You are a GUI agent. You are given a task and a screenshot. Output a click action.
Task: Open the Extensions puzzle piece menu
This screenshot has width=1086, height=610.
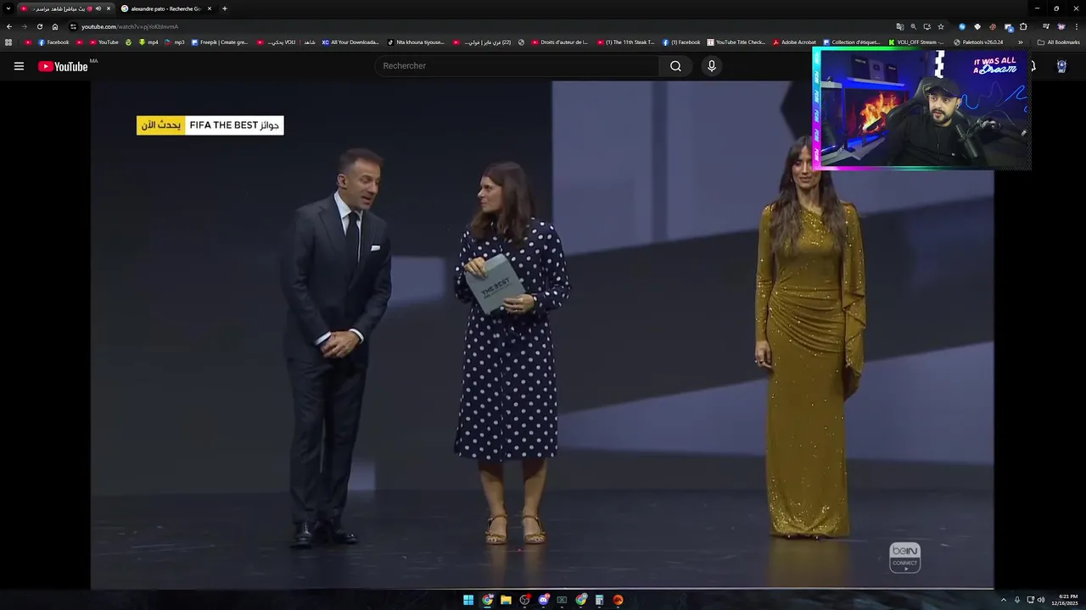1023,26
